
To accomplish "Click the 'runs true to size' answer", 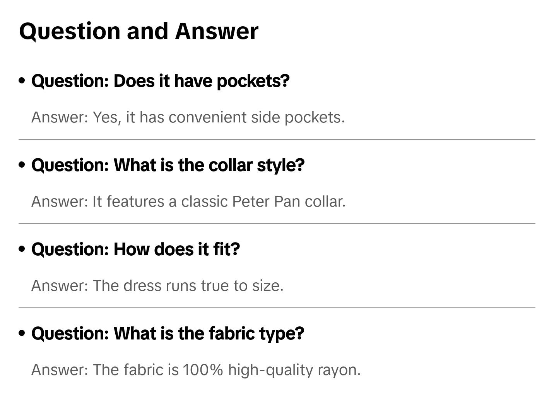I will click(x=157, y=286).
